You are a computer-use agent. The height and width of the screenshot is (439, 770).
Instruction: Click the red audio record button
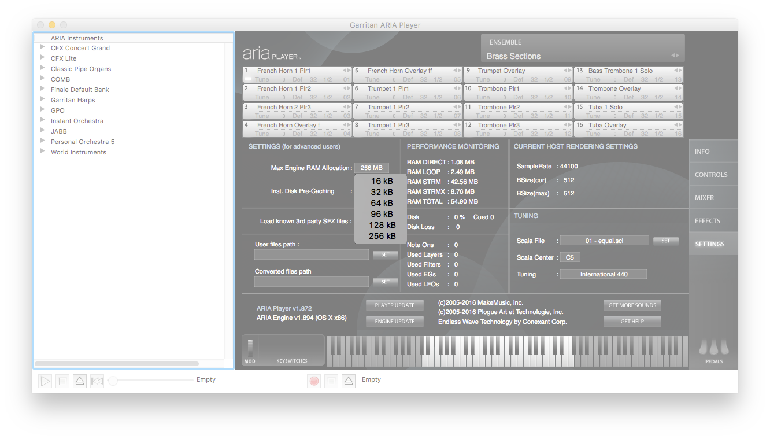pyautogui.click(x=314, y=381)
